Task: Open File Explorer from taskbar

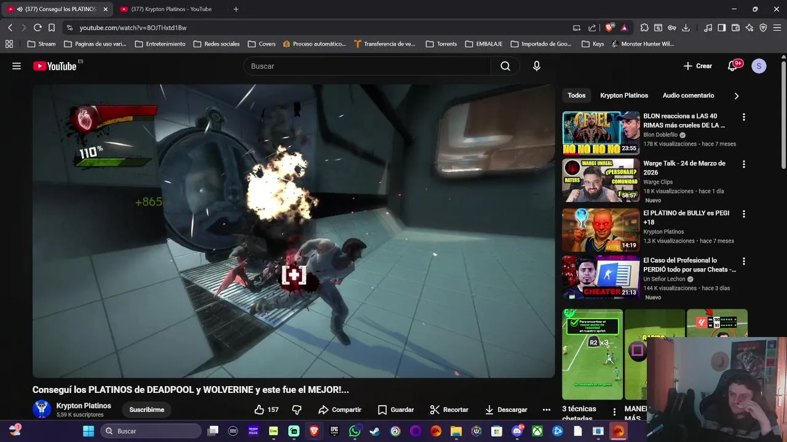Action: point(456,431)
